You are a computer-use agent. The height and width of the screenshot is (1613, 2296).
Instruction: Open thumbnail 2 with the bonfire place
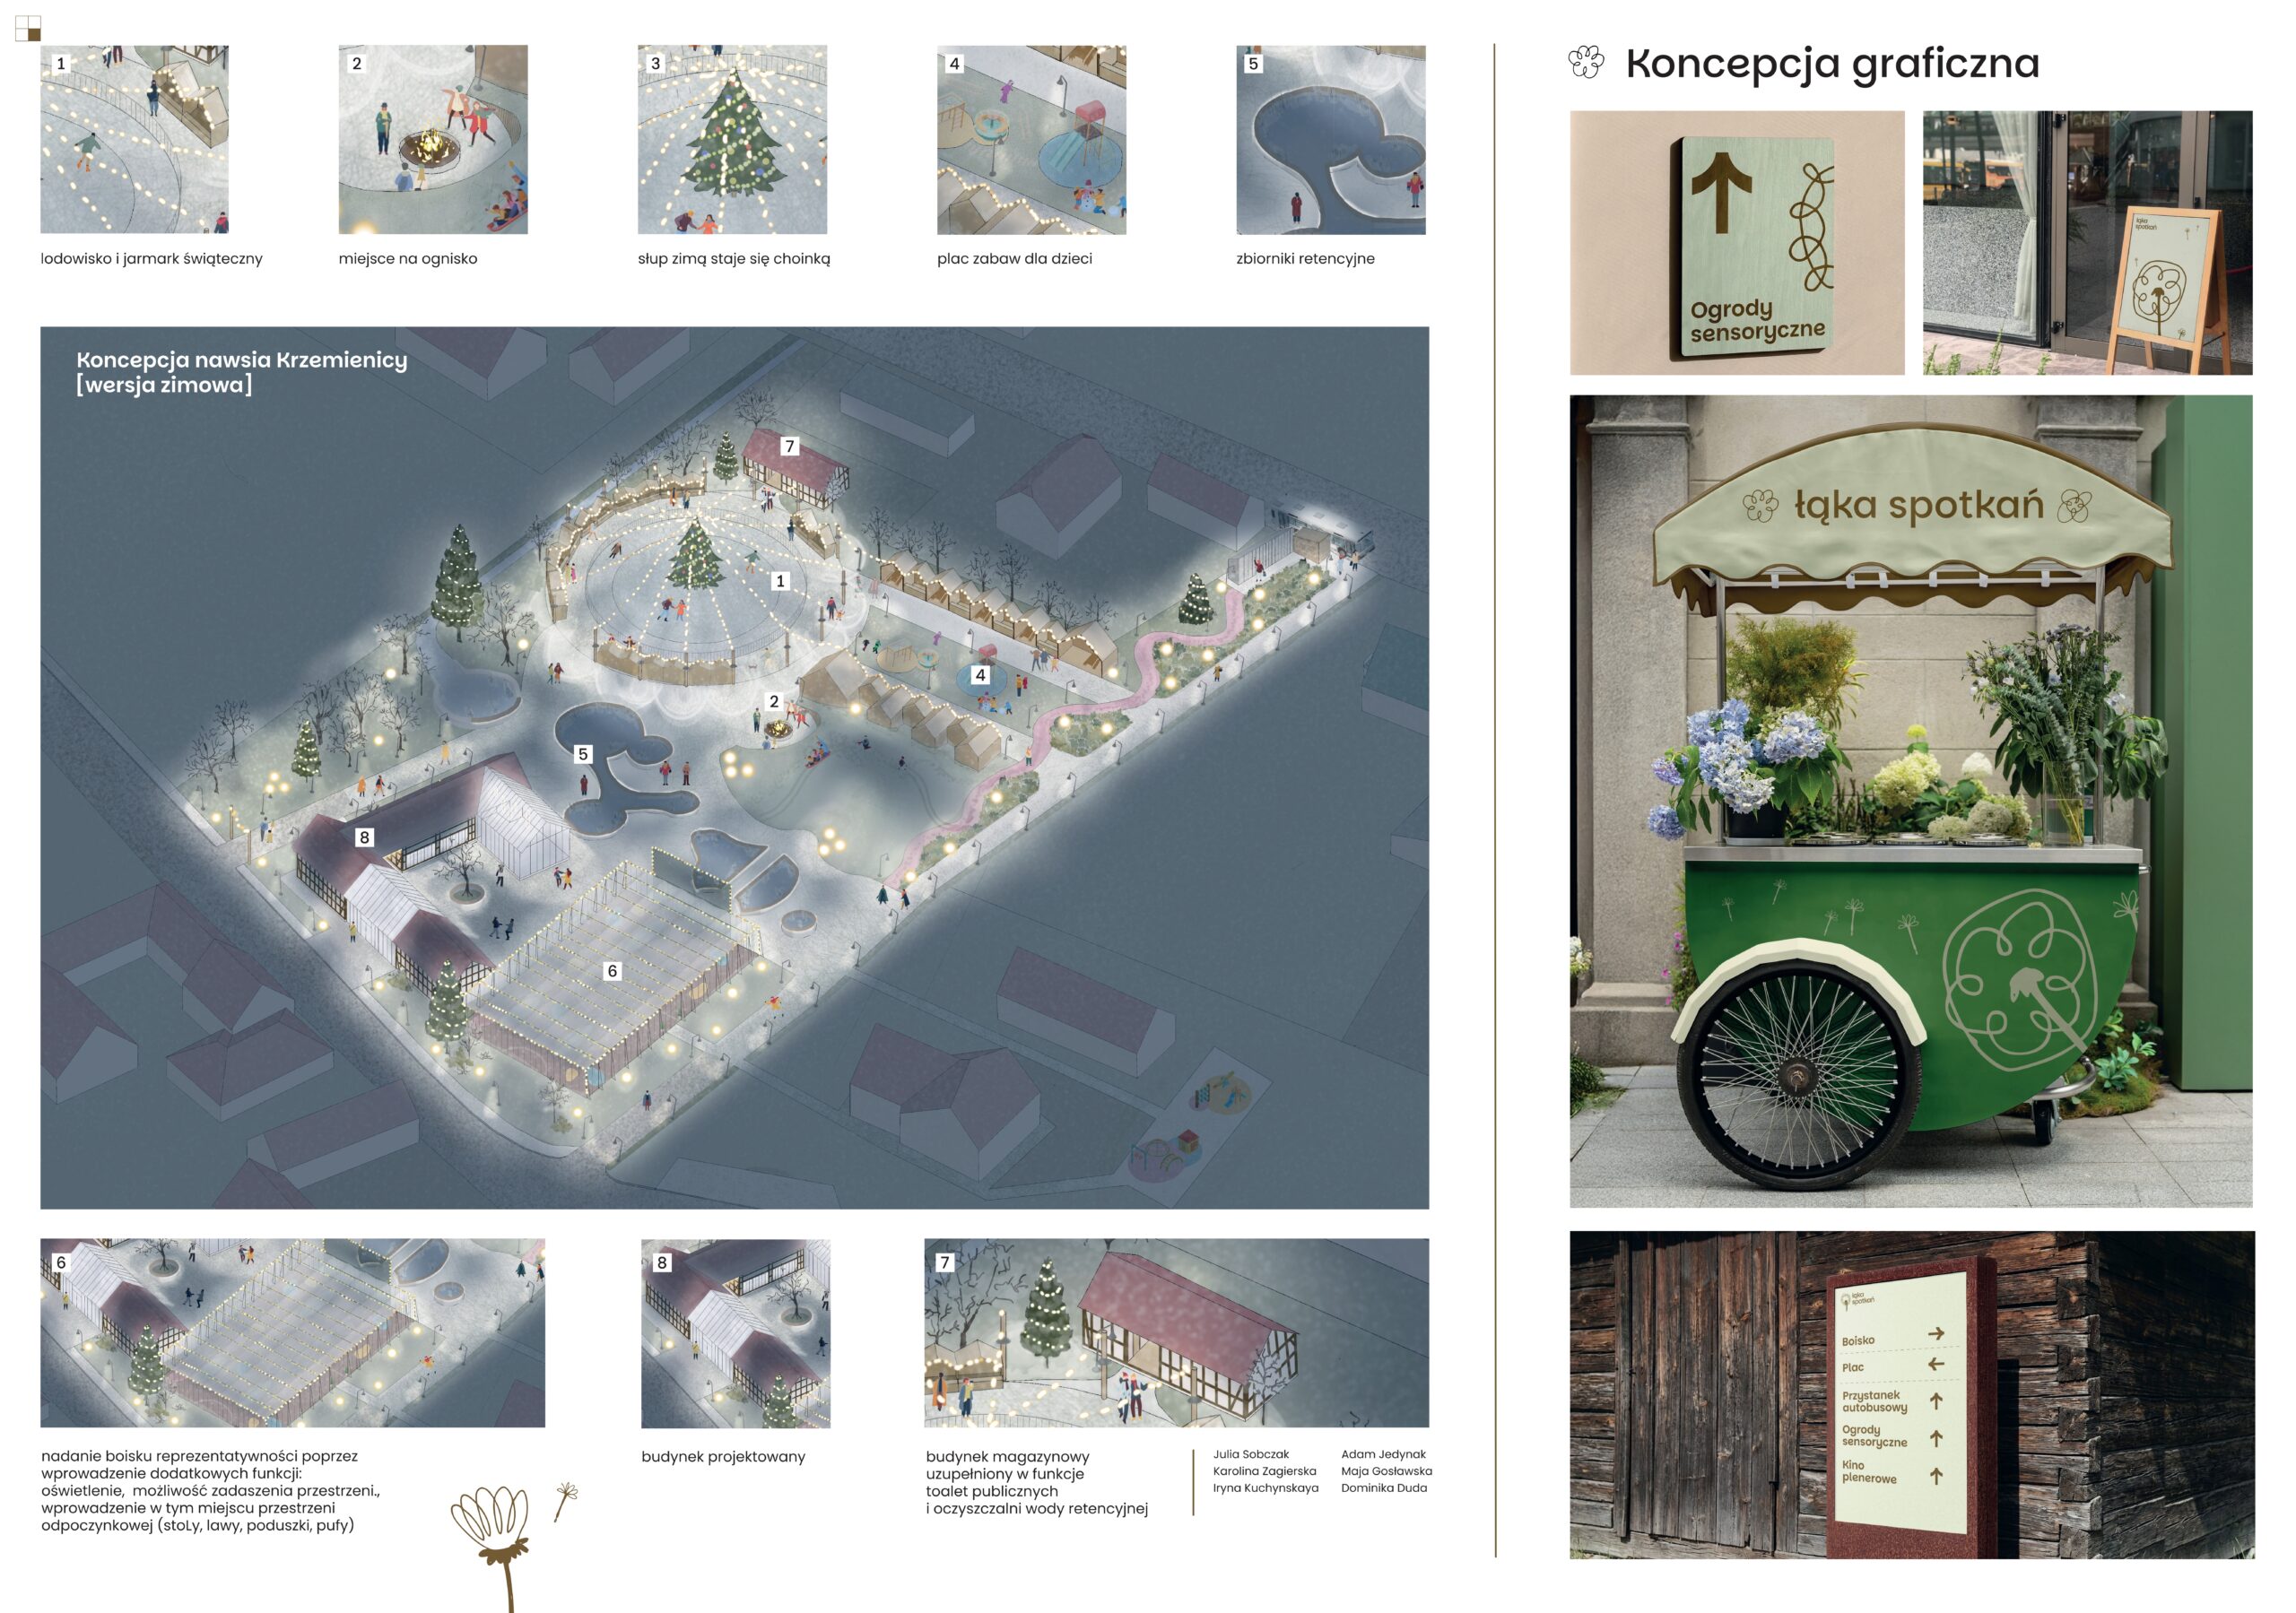pyautogui.click(x=433, y=139)
